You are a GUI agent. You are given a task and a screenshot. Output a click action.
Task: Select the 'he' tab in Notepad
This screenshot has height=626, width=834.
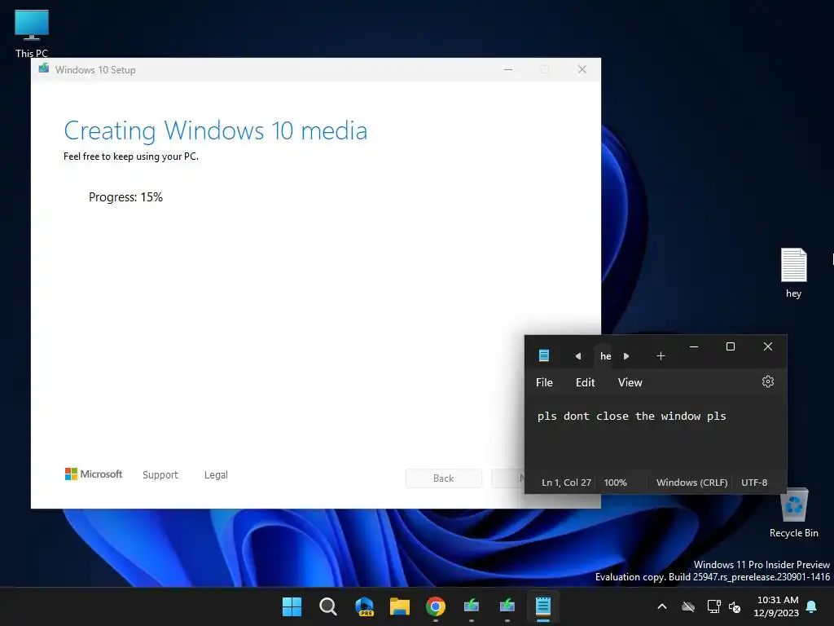click(x=605, y=356)
